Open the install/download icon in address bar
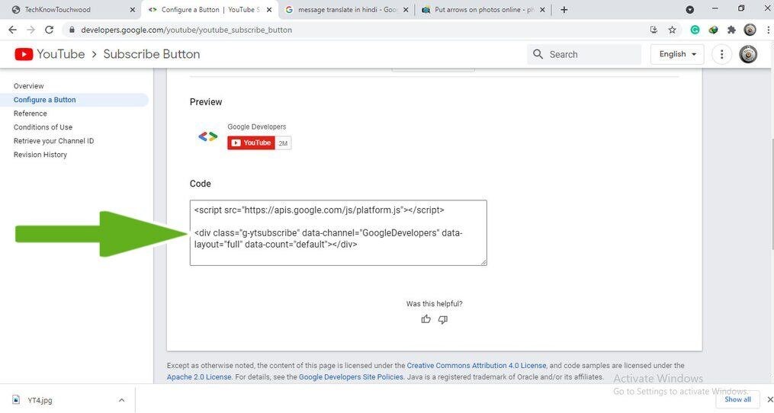Image resolution: width=774 pixels, height=413 pixels. coord(654,30)
